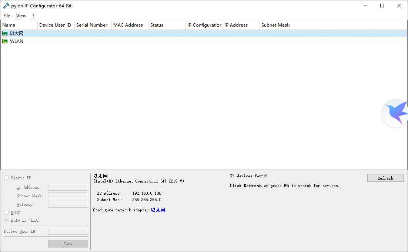Image resolution: width=408 pixels, height=252 pixels.
Task: Click the WLAN network adapter icon
Action: [x=5, y=41]
